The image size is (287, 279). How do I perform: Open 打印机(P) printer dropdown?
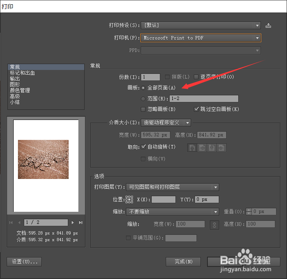[200, 38]
